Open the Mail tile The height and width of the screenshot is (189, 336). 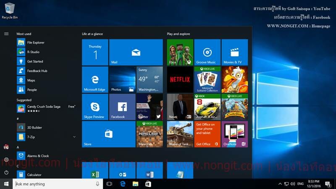136,52
